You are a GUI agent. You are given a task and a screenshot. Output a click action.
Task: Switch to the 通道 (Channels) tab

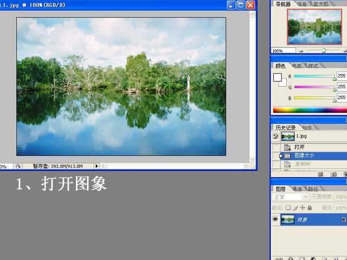tap(296, 189)
